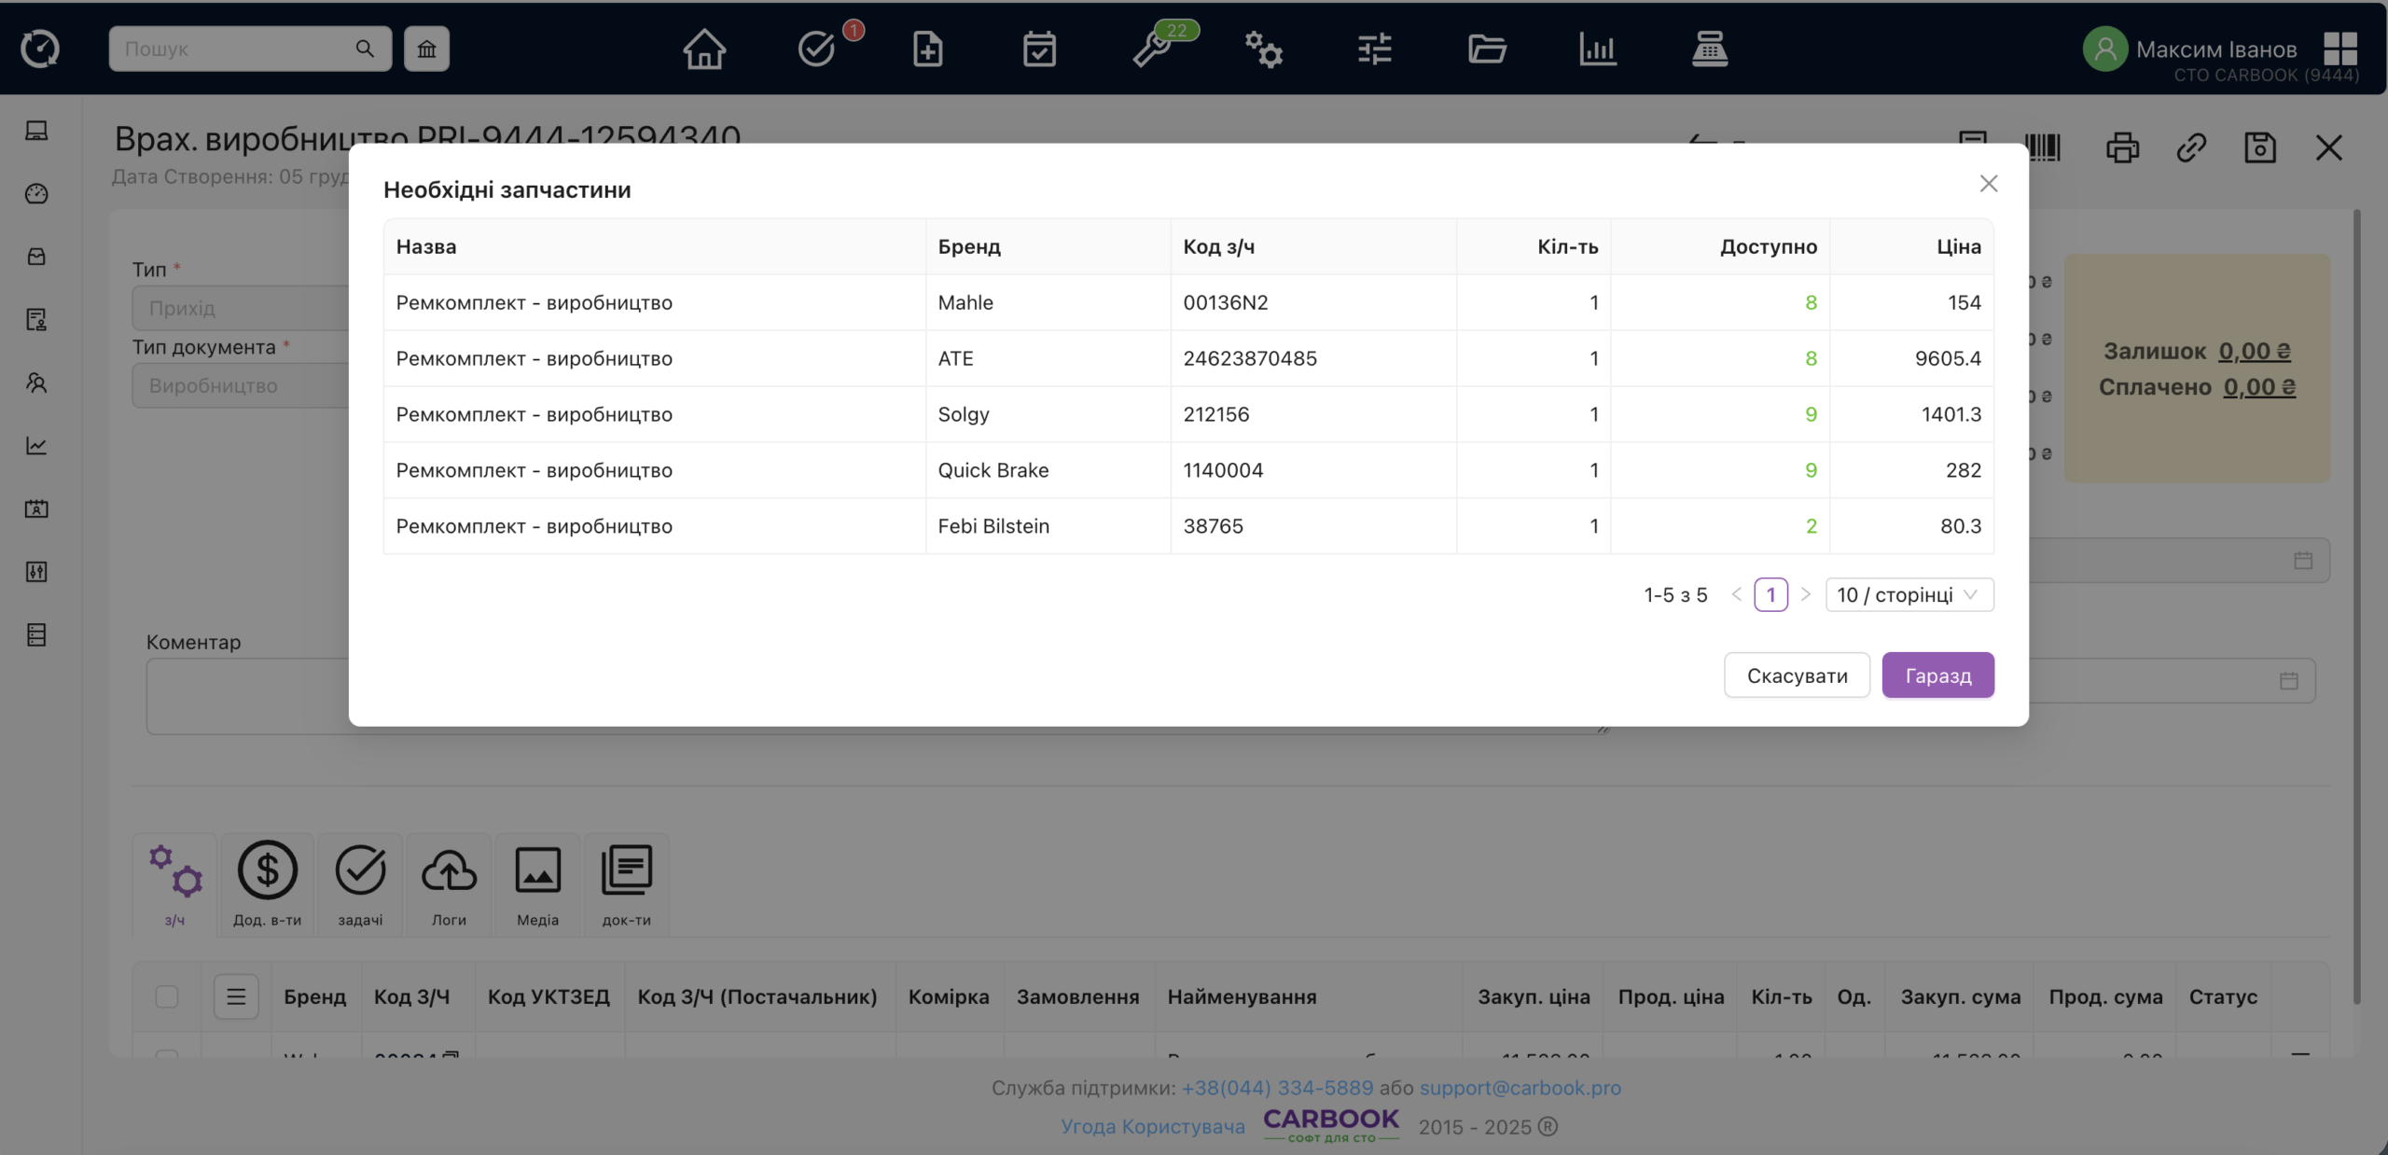Open the tasks checkmark icon with red badge
Screen dimensions: 2388x1155
point(816,49)
